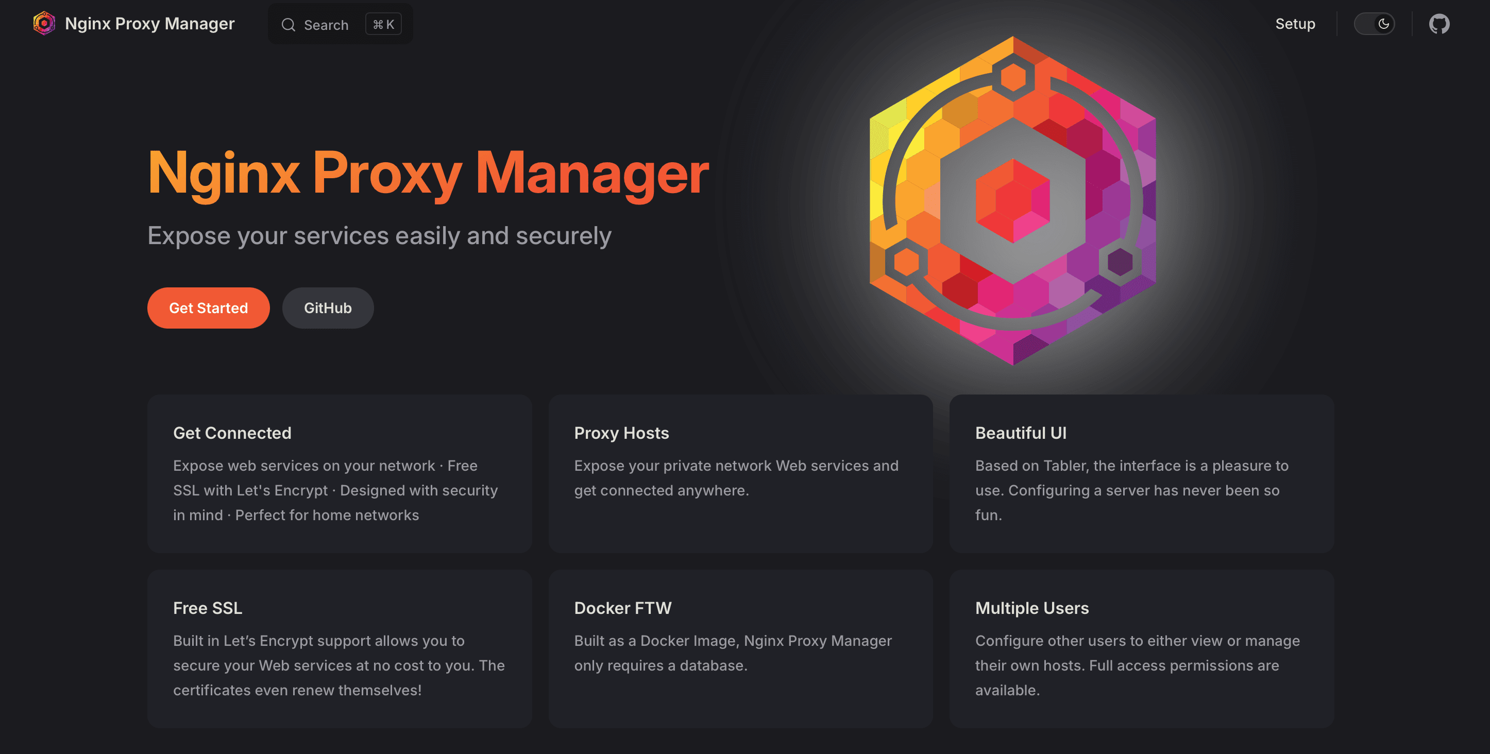The image size is (1490, 754).
Task: Select the Proxy Hosts feature card
Action: [x=740, y=473]
